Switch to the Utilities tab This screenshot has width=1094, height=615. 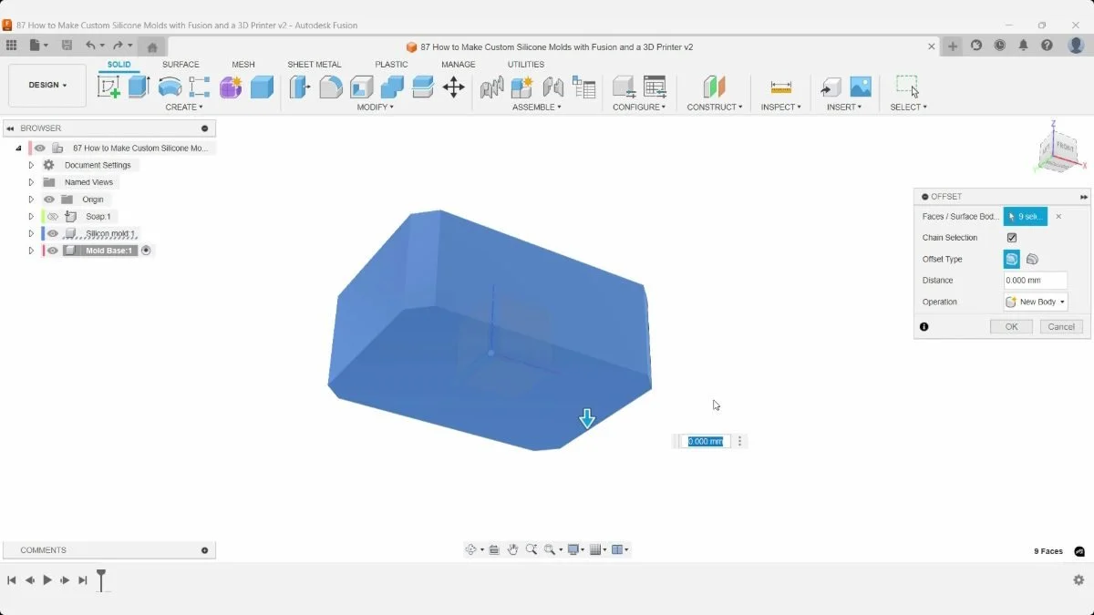(x=526, y=65)
